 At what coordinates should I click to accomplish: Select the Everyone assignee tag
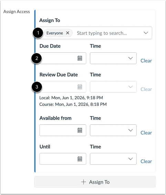(55, 33)
